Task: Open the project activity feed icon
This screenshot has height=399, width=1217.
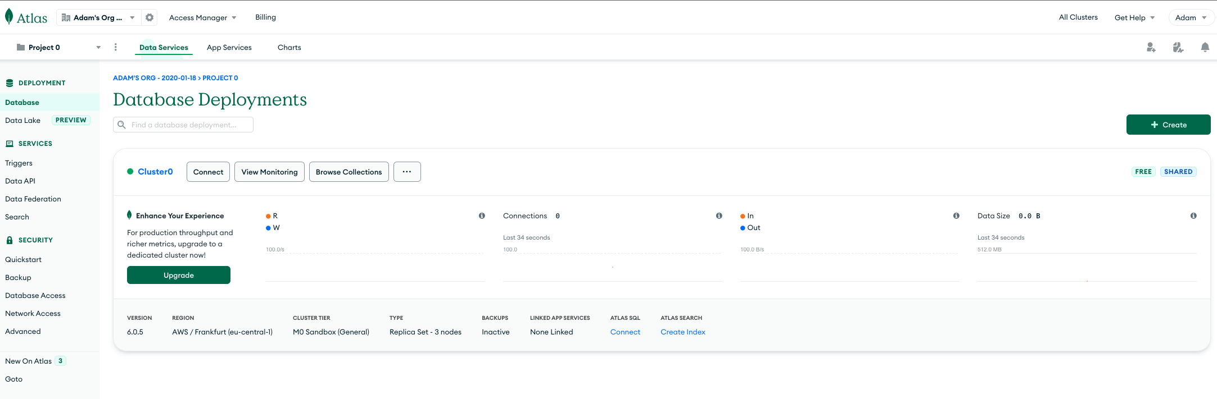Action: click(x=1178, y=48)
